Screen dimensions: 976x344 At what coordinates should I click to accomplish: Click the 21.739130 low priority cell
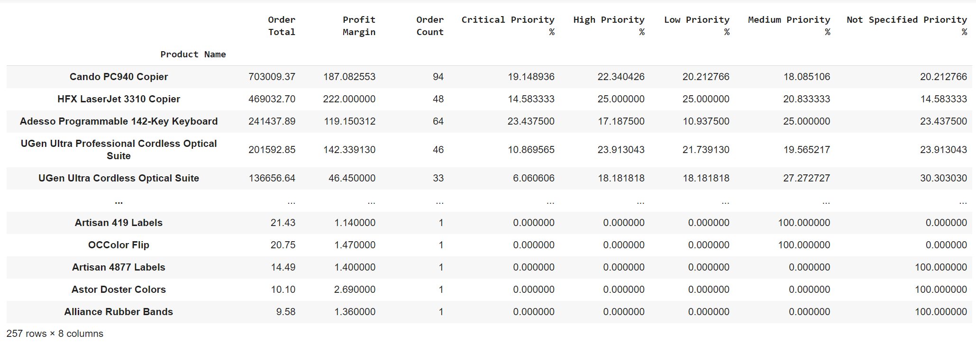pyautogui.click(x=706, y=150)
